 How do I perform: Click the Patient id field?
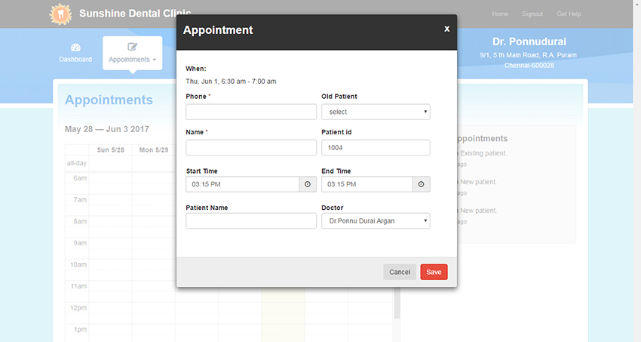tap(376, 148)
